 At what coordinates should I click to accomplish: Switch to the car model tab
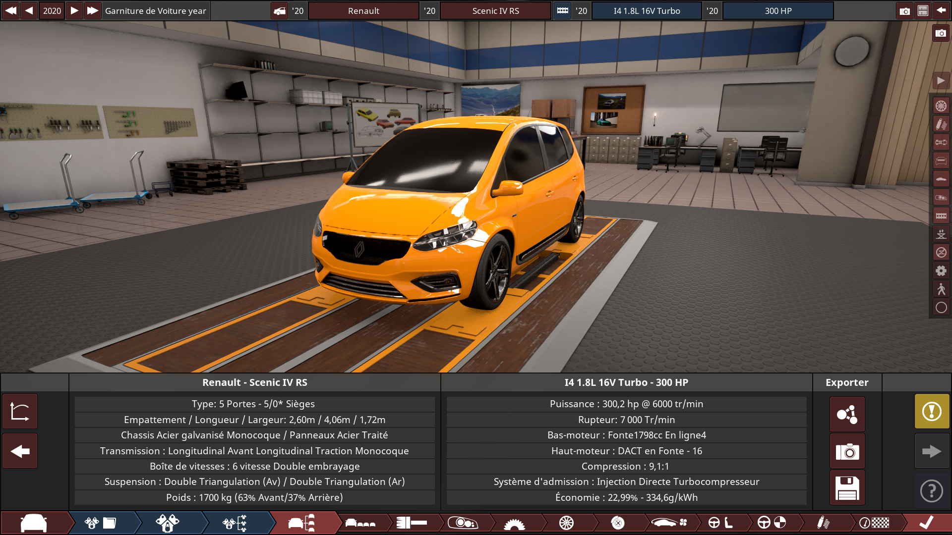pos(34,523)
